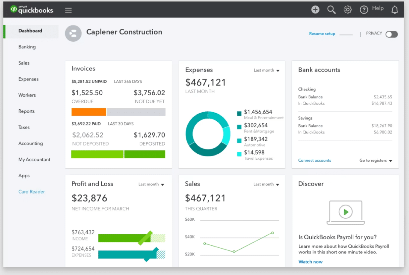The width and height of the screenshot is (409, 275).
Task: Click the Connect accounts link
Action: pyautogui.click(x=314, y=160)
